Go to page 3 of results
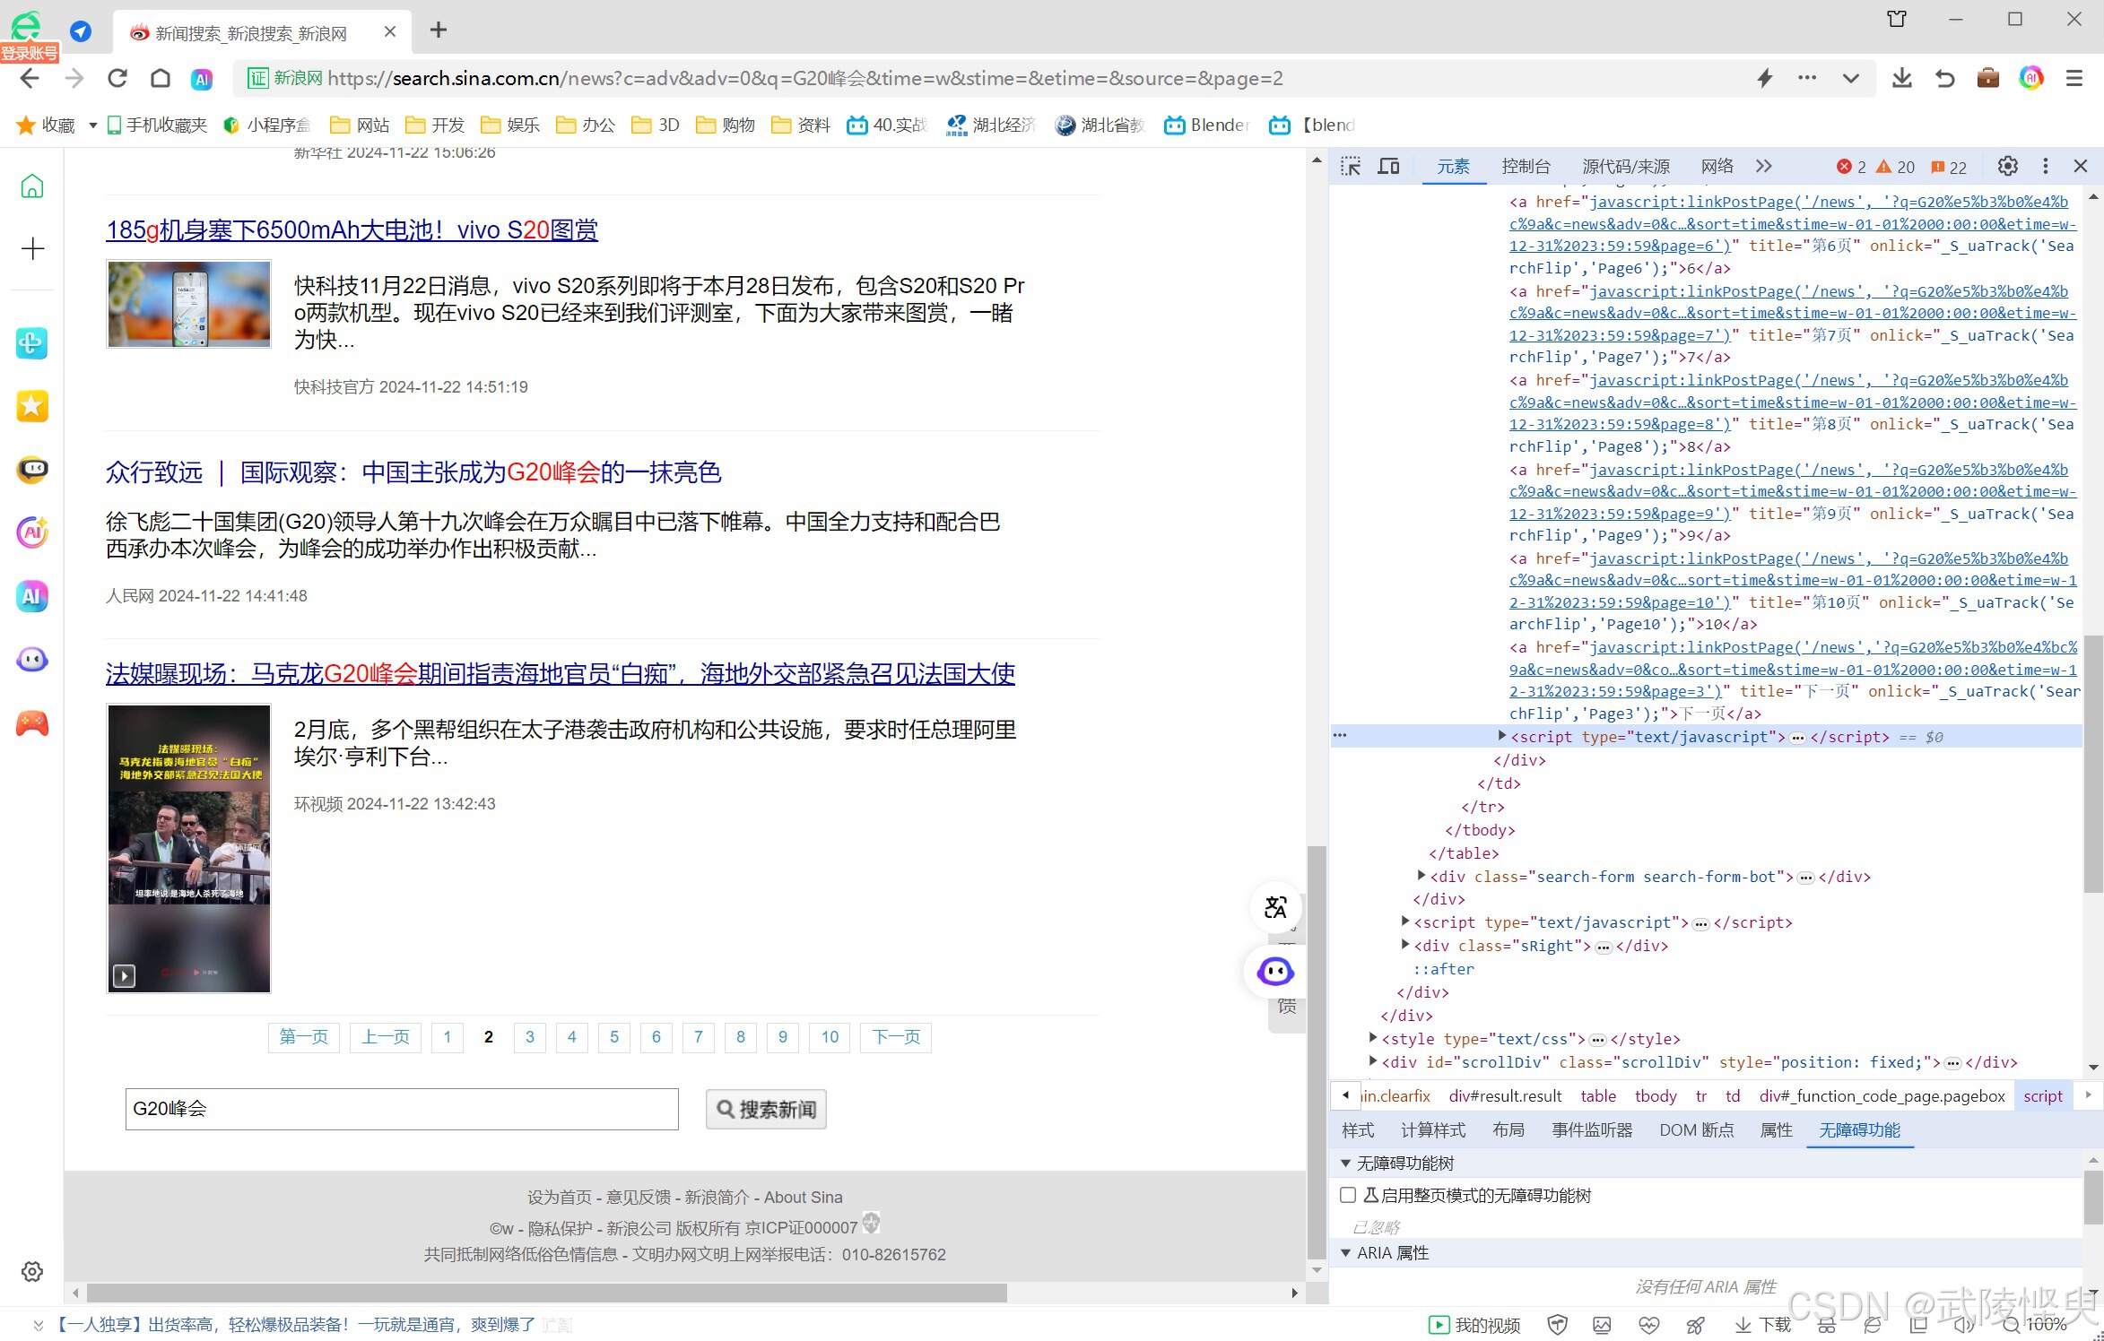Screen dimensions: 2104x1341 529,1037
